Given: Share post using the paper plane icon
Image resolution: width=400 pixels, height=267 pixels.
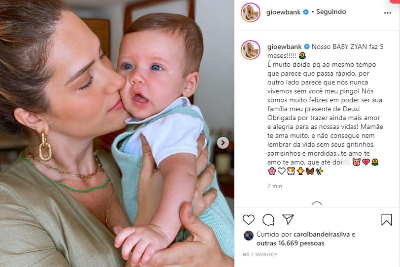Looking at the screenshot, I should tap(288, 219).
